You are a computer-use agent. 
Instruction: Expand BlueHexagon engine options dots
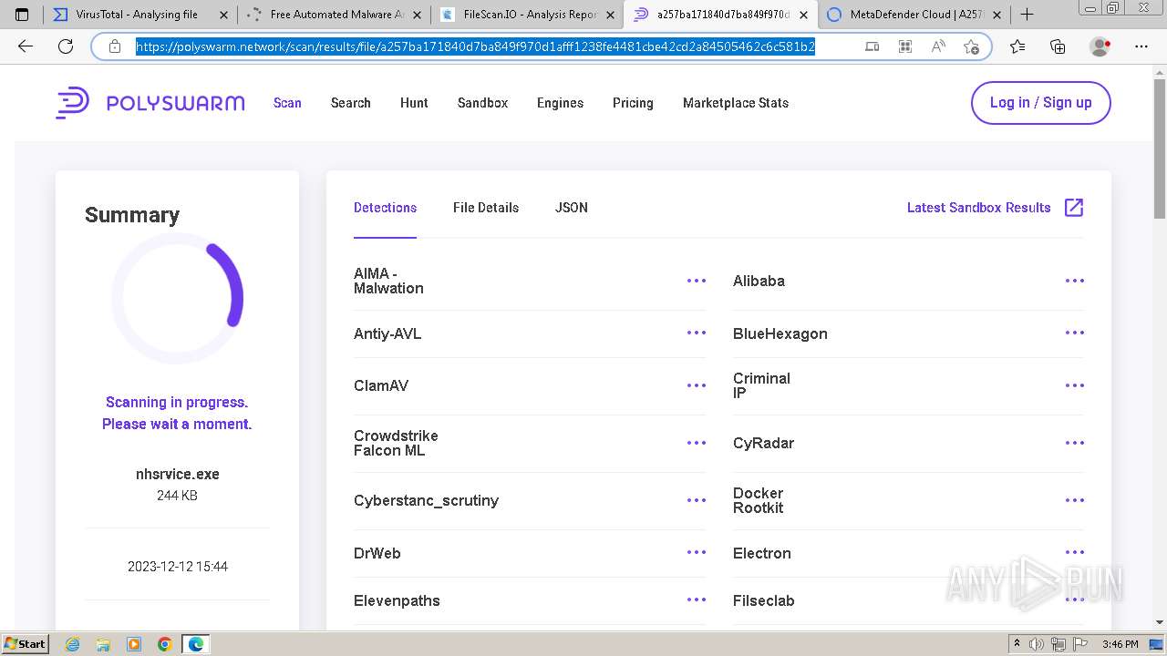pos(1075,333)
